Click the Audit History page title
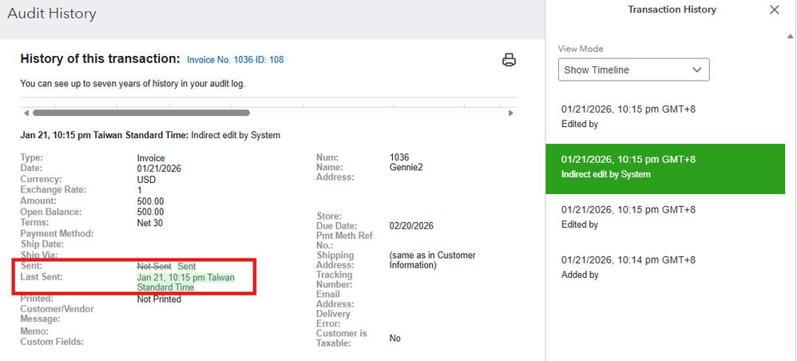Image resolution: width=797 pixels, height=361 pixels. 52,14
